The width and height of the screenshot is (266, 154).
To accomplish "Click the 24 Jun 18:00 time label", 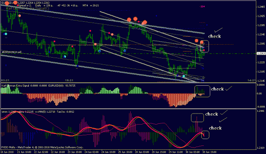I will click(108, 152).
